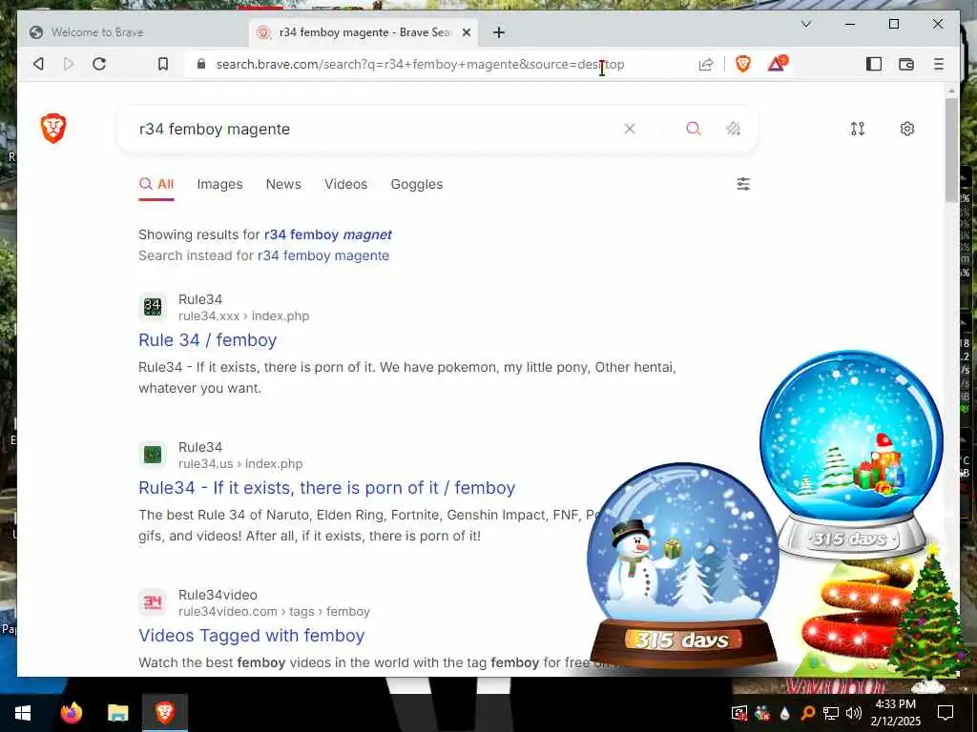Open the results filter sliders icon
This screenshot has width=977, height=732.
[742, 184]
